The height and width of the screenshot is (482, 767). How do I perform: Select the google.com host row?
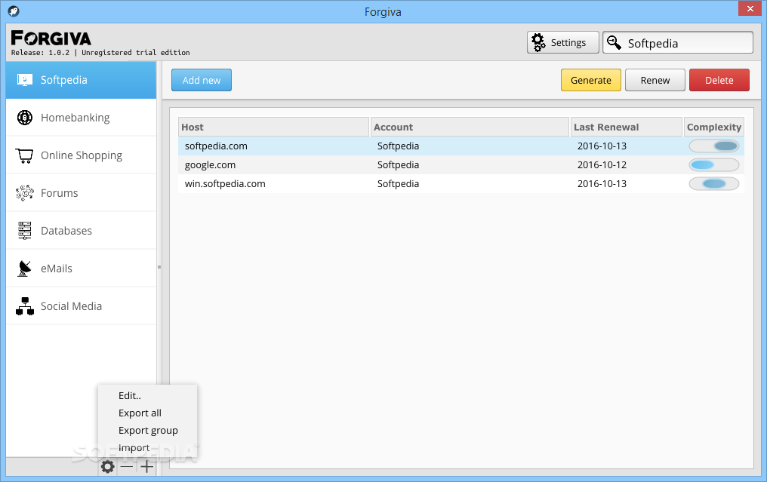pyautogui.click(x=461, y=164)
